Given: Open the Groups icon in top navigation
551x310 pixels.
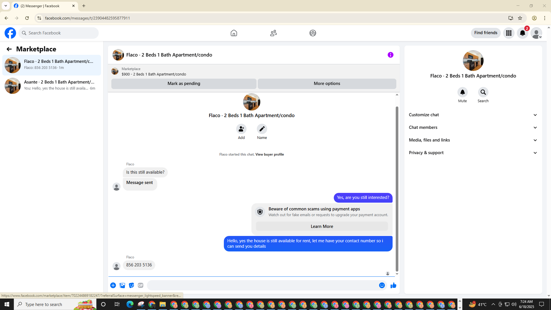Looking at the screenshot, I should (313, 33).
